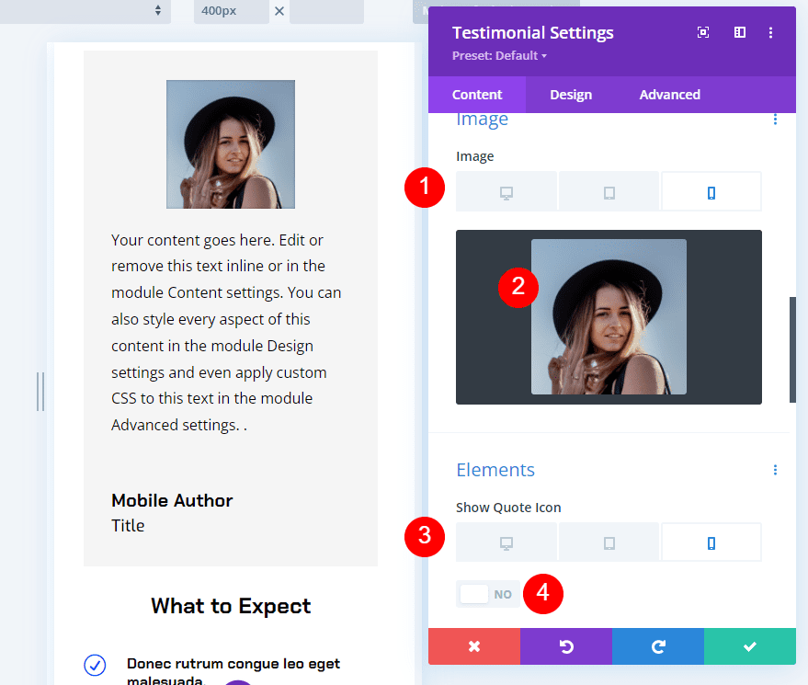The height and width of the screenshot is (685, 808).
Task: Enable the Show Quote Icon switch
Action: tap(474, 594)
